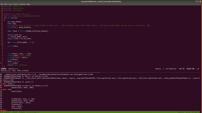The image size is (202, 113).
Task: Click backtrace frame #0 __memset_avx2_unaligned_erms
Action: (x=46, y=74)
